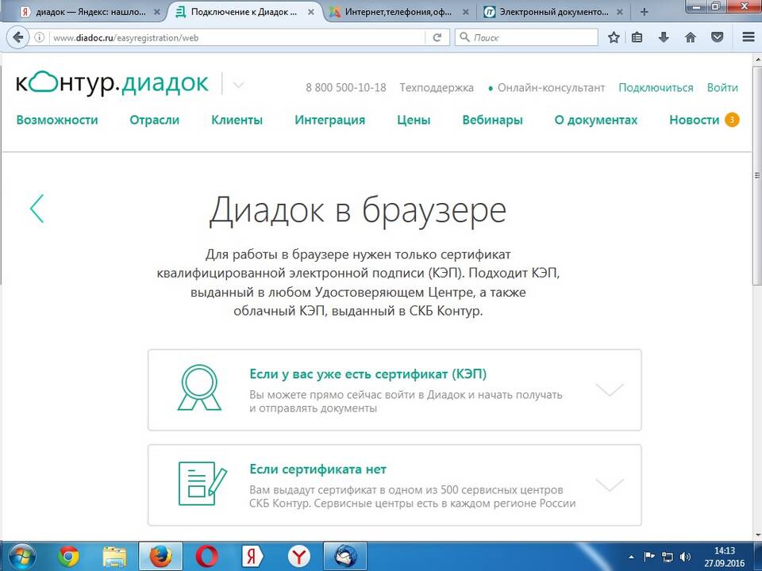Open Opera from the Windows taskbar
The width and height of the screenshot is (762, 571).
pos(208,557)
